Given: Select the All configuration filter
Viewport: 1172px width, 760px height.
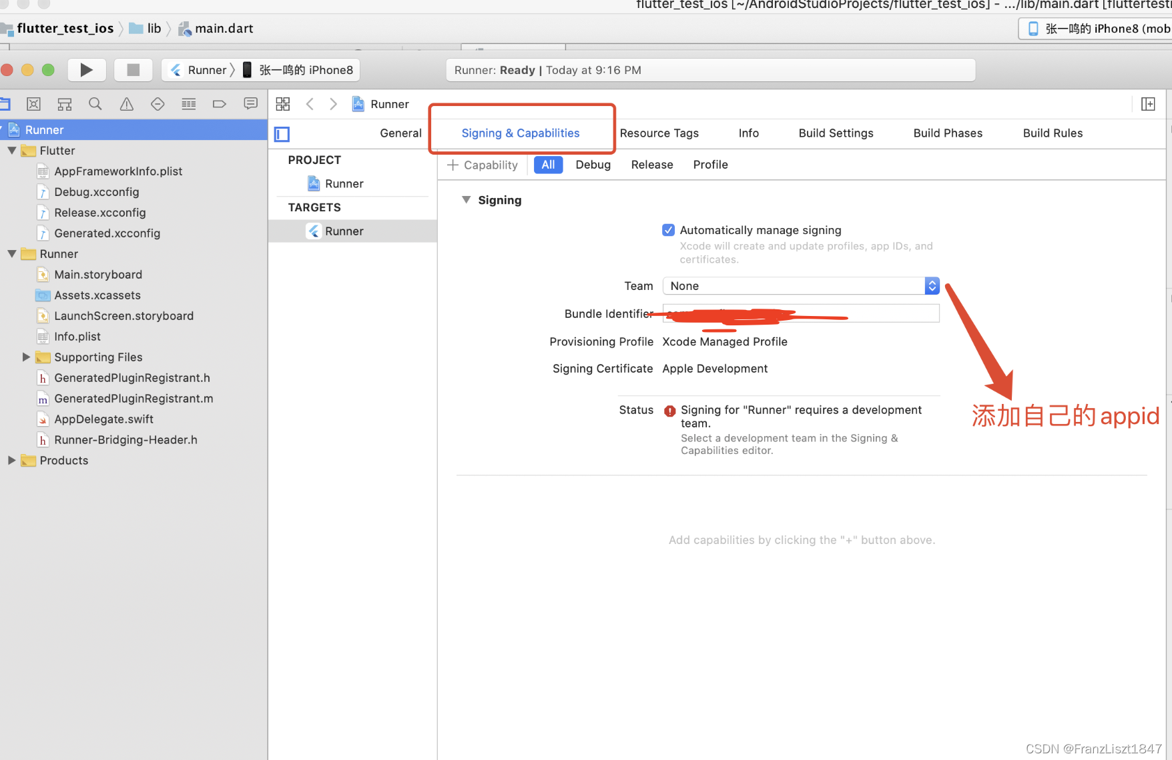Looking at the screenshot, I should [548, 165].
